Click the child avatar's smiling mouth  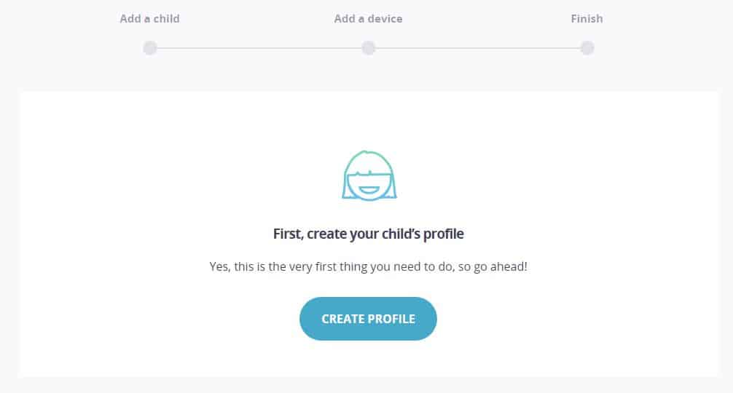(369, 190)
